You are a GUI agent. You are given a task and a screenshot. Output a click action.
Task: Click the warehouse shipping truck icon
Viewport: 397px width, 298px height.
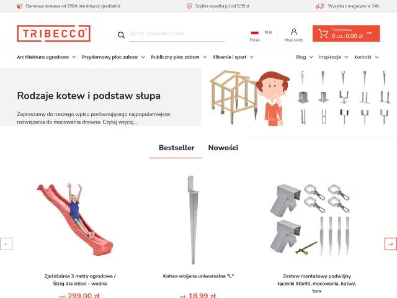320,6
